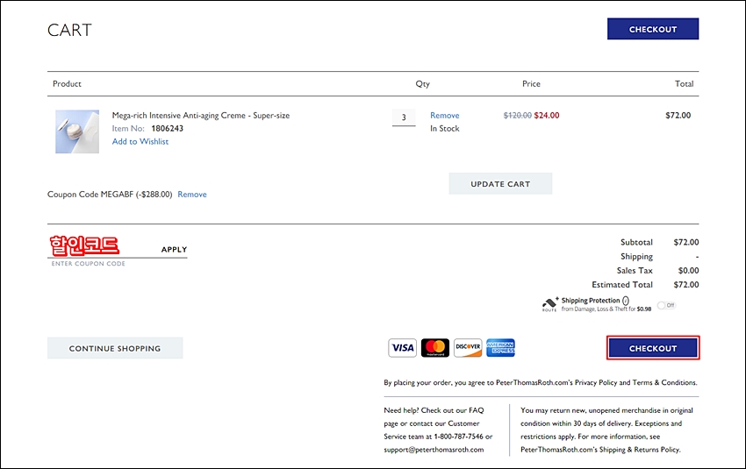Open Shipping Protection info icon
This screenshot has width=746, height=469.
(x=626, y=301)
